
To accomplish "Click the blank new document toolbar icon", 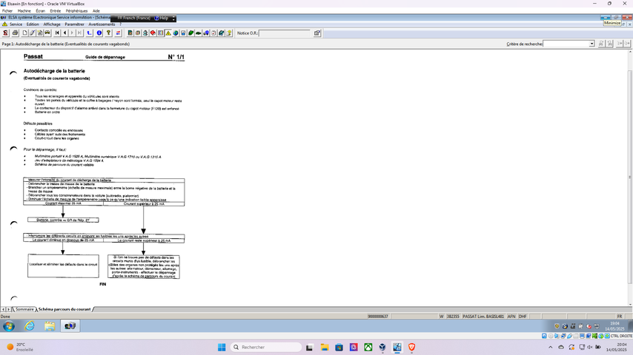I will coord(24,33).
